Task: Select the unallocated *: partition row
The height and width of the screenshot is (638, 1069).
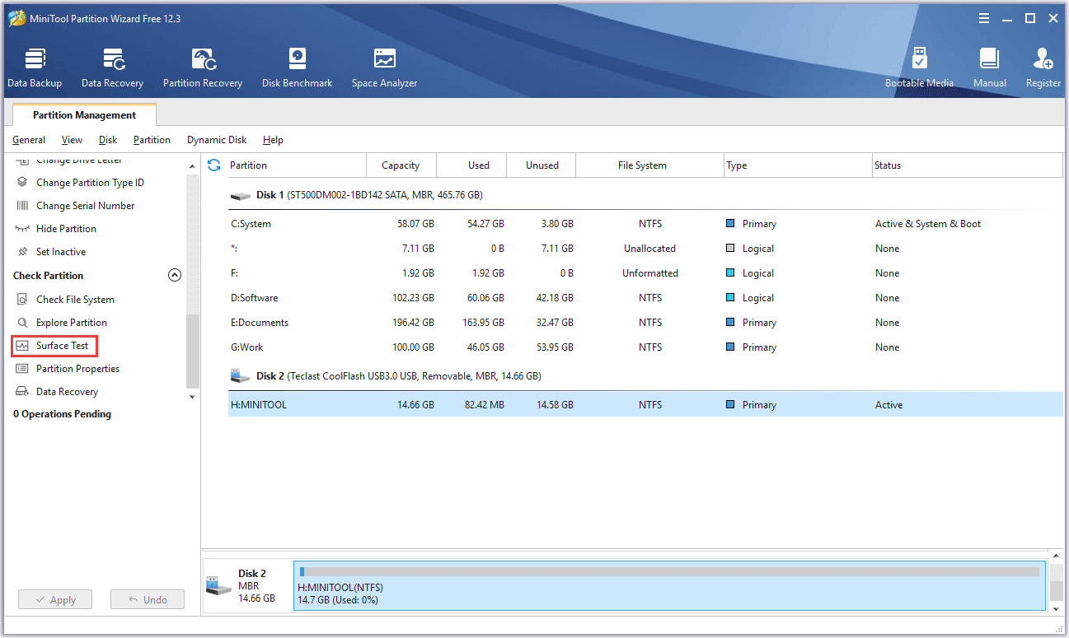Action: (645, 249)
